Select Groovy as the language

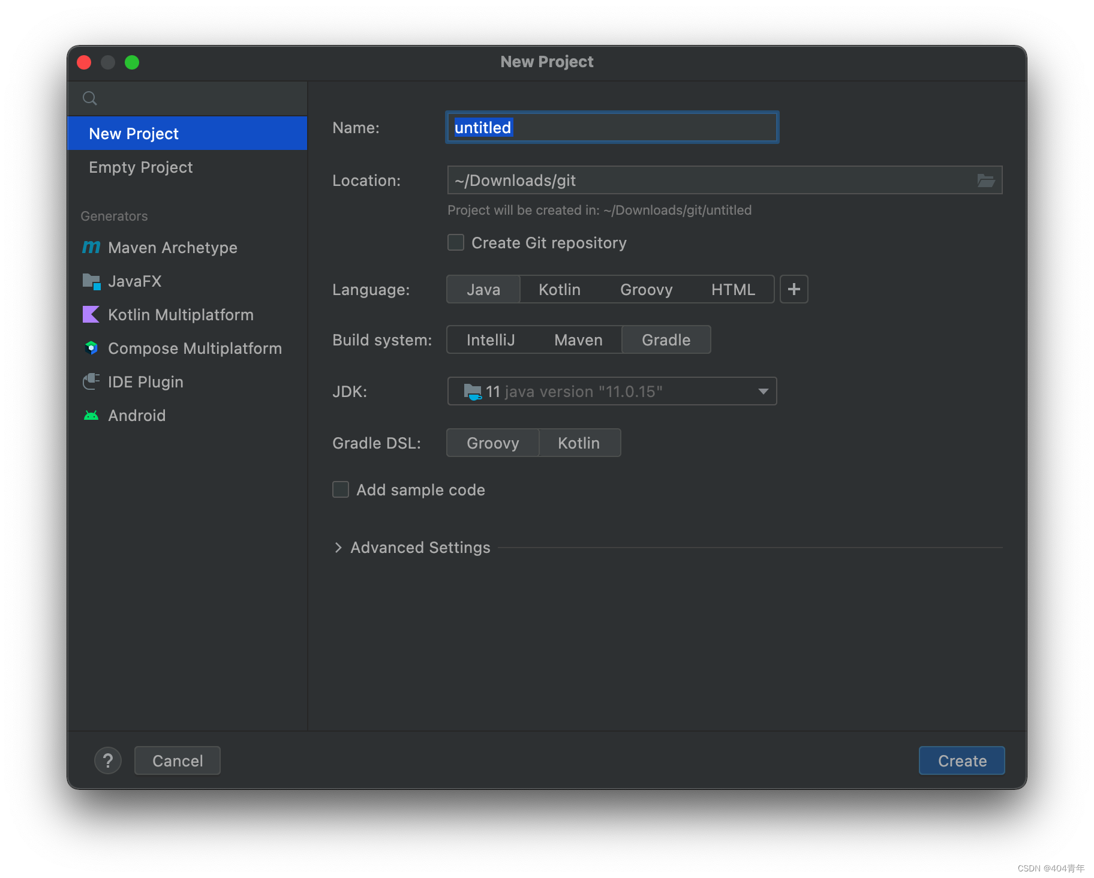[x=646, y=290]
